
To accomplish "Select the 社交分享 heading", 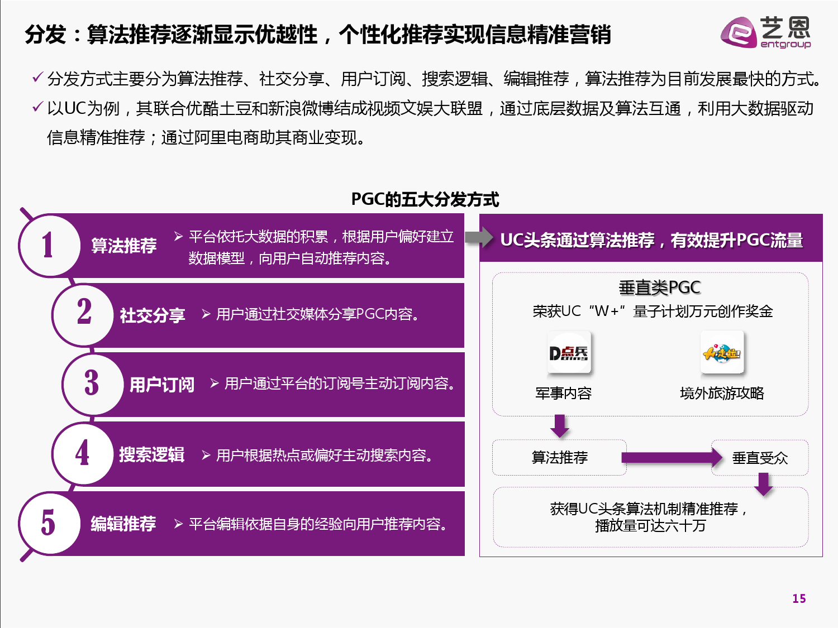I will pos(153,315).
